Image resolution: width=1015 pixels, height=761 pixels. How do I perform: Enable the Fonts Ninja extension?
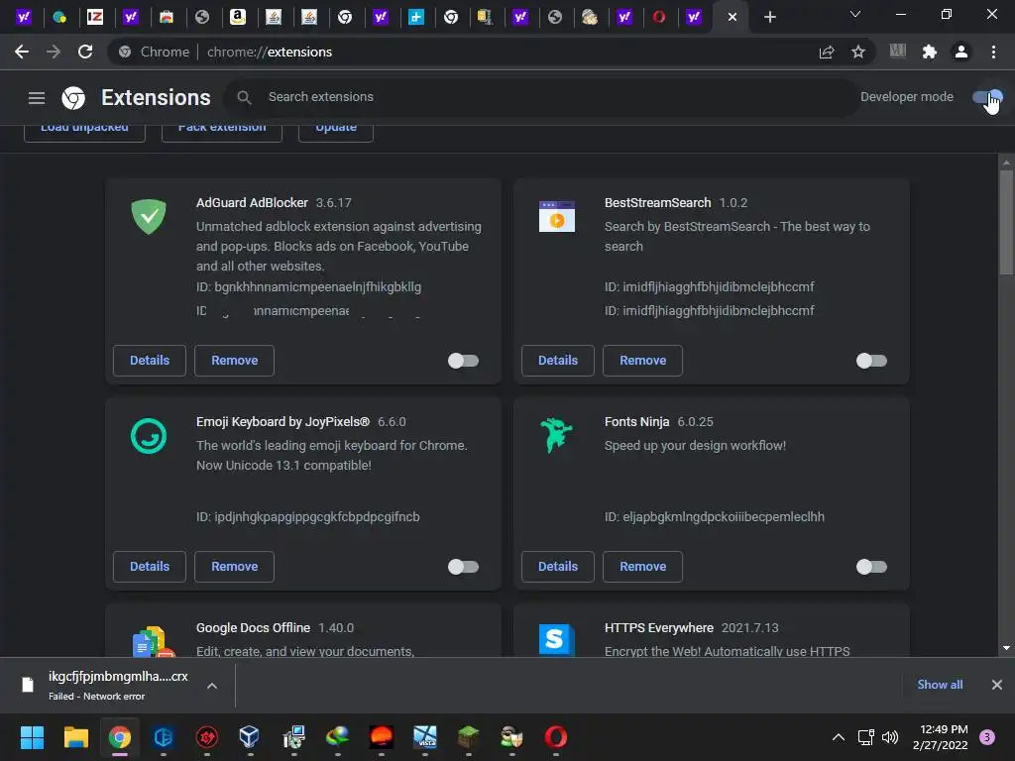[871, 567]
